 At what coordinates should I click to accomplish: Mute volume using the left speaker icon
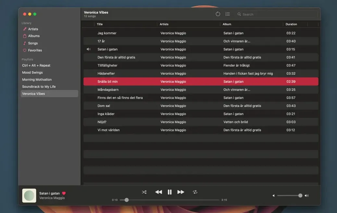click(x=273, y=196)
